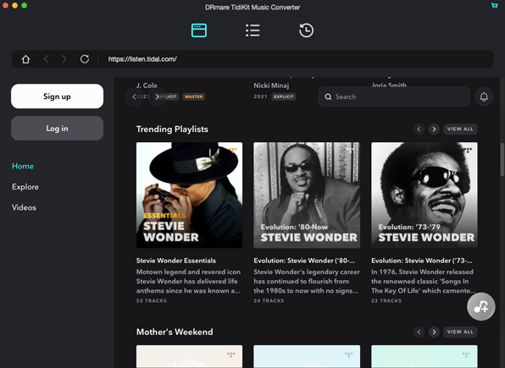
Task: Click the '52 TRACKS' label
Action: [152, 301]
